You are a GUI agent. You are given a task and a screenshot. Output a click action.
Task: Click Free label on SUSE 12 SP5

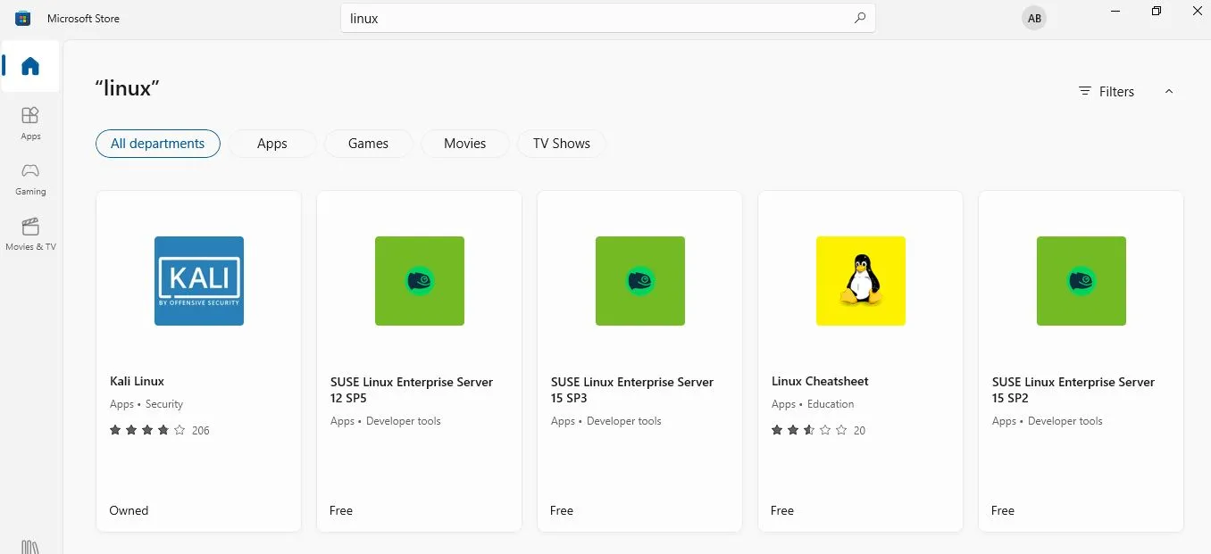341,510
